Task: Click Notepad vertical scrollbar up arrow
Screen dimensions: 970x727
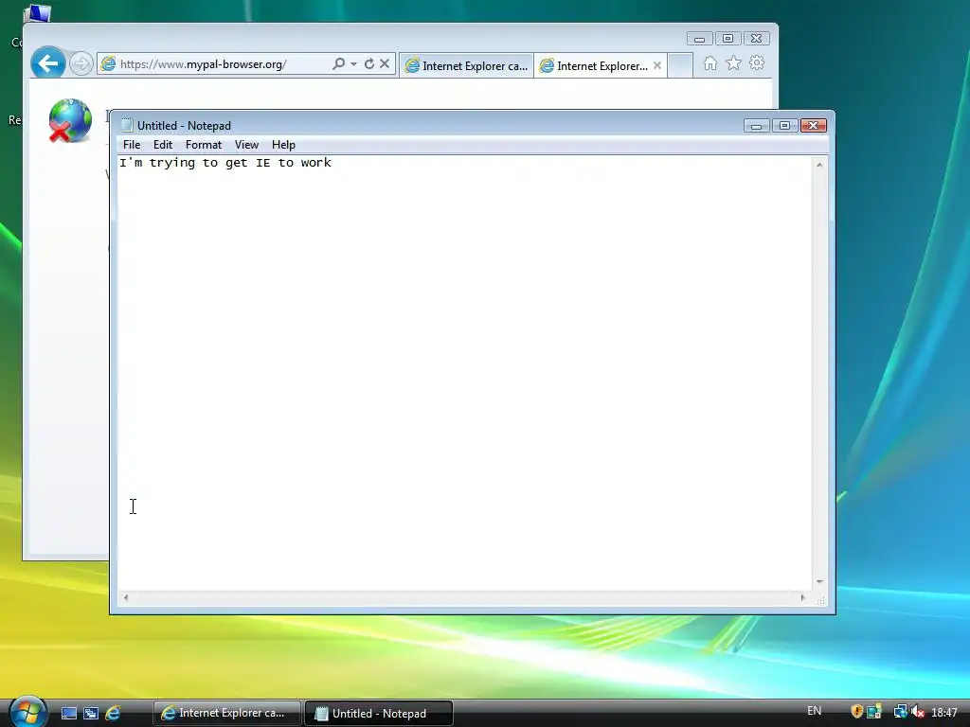Action: 819,165
